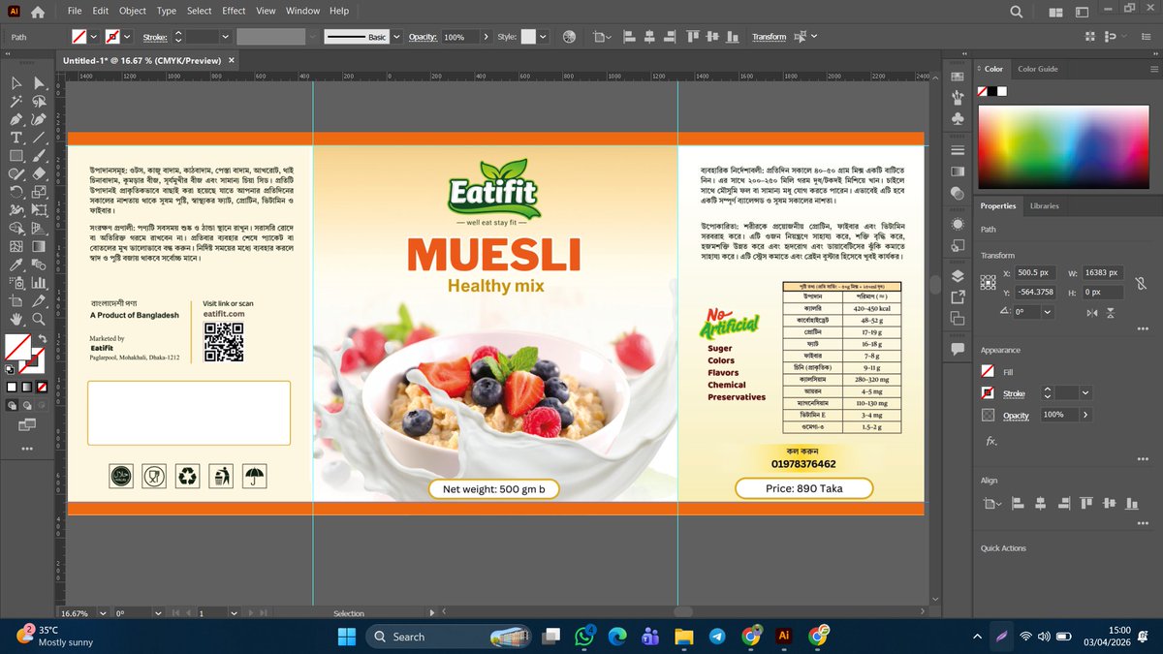Select the Paintbrush tool
This screenshot has width=1163, height=654.
point(39,156)
